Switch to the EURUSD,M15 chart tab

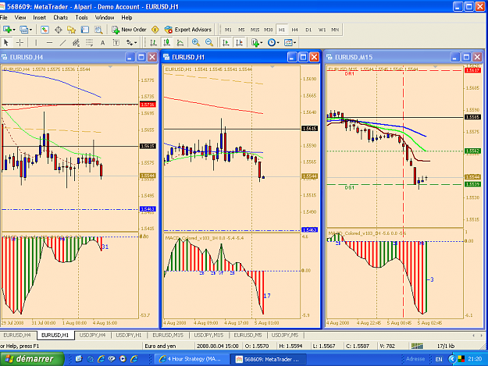coord(168,335)
